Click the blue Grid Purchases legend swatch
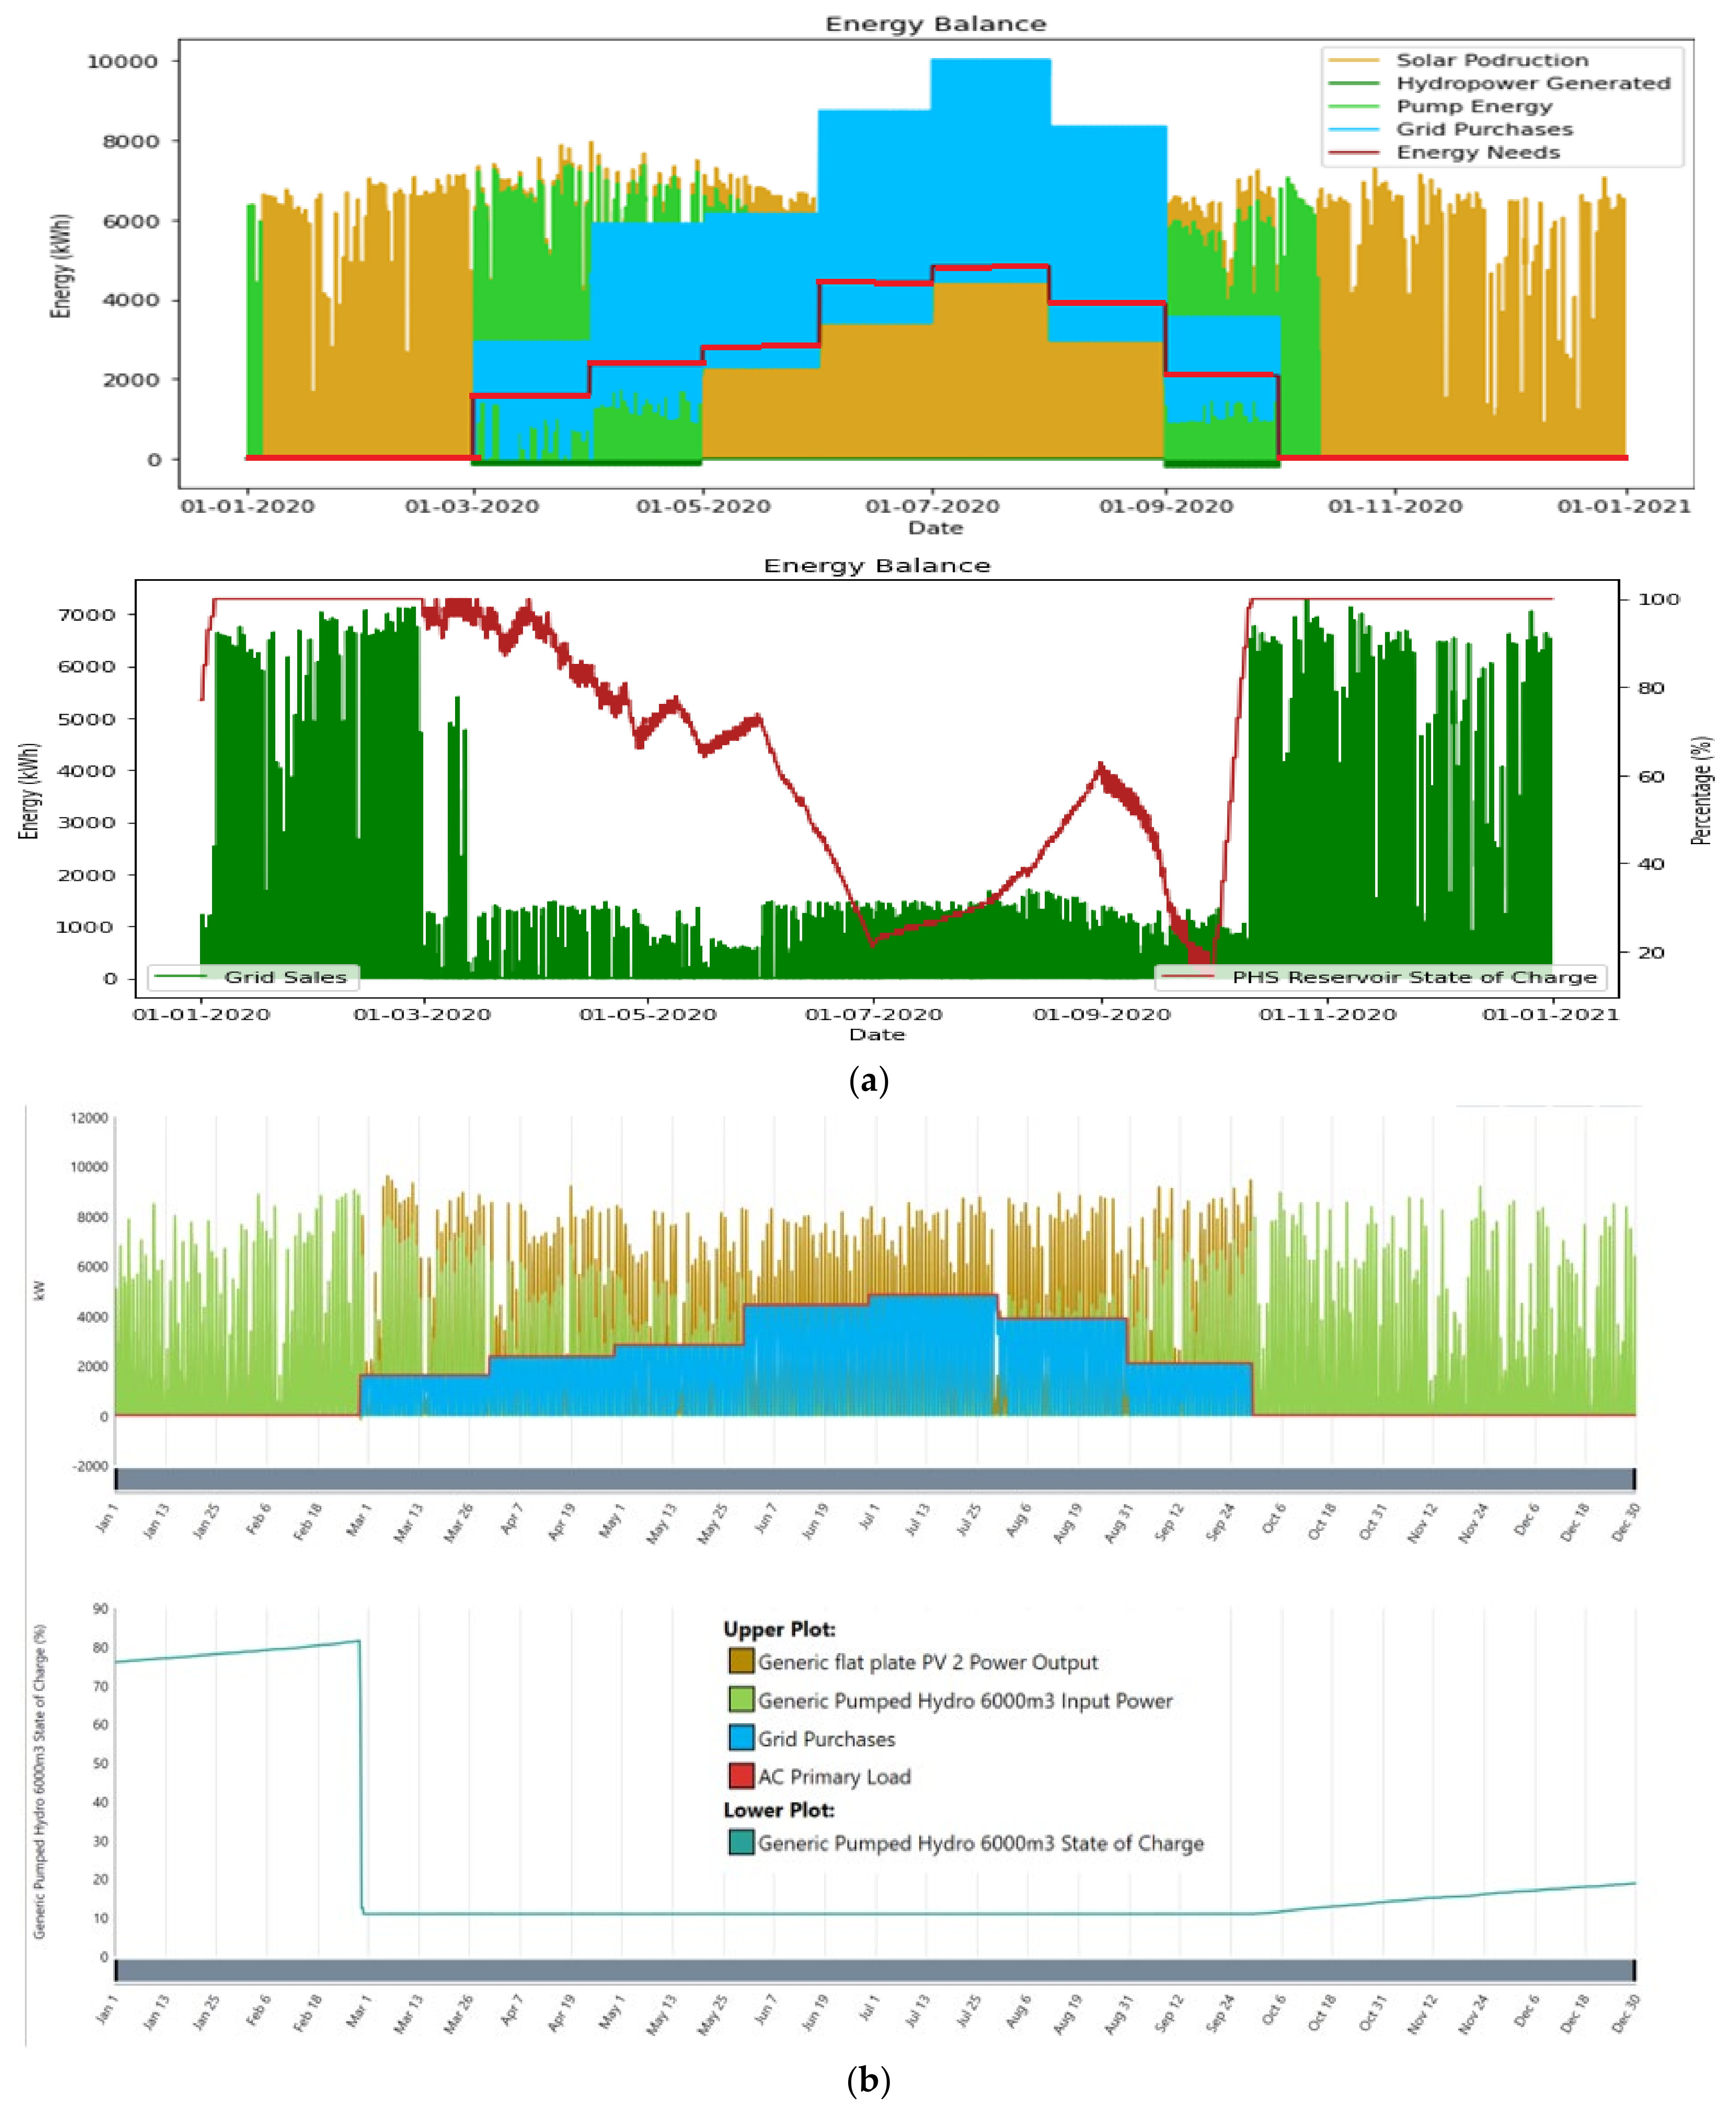Screen dimensions: 1736x2113 tap(741, 1738)
